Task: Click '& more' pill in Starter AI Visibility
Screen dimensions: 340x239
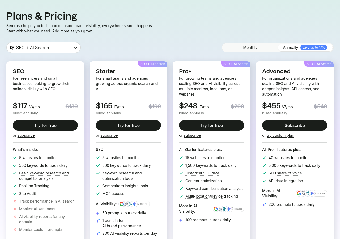Action: click(x=143, y=204)
